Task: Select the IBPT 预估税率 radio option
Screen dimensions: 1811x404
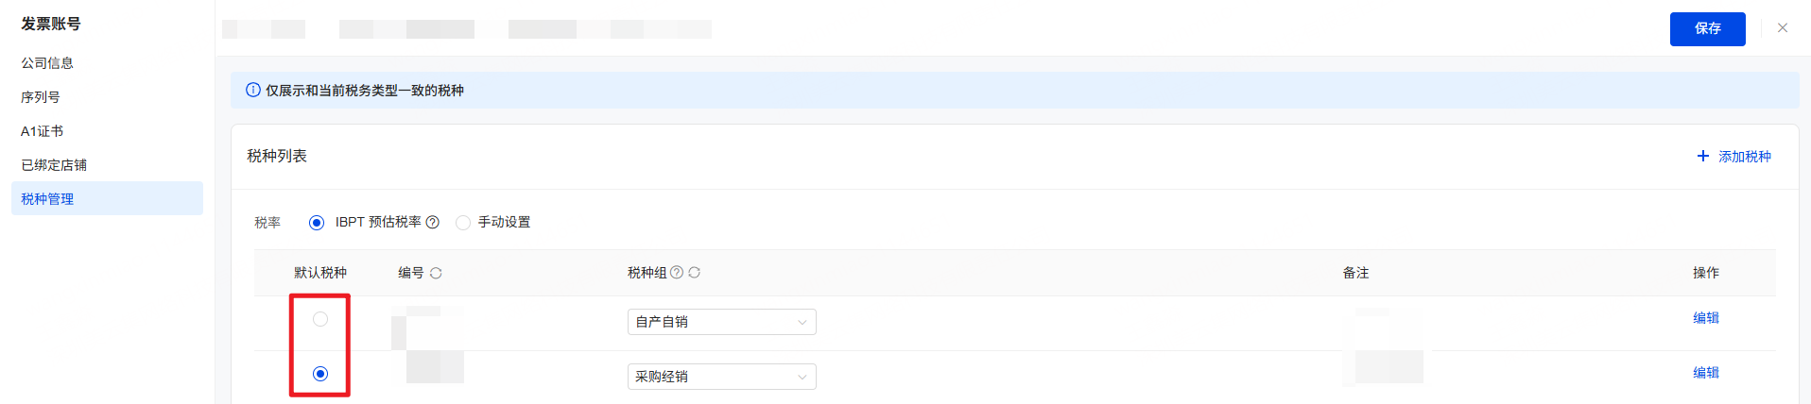Action: point(317,223)
